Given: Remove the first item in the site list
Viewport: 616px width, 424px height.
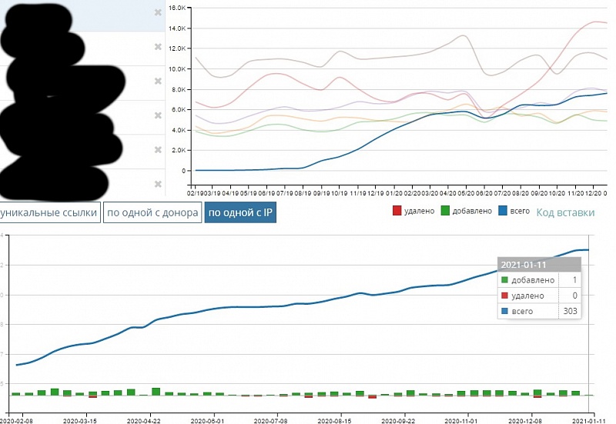Looking at the screenshot, I should click(x=158, y=13).
